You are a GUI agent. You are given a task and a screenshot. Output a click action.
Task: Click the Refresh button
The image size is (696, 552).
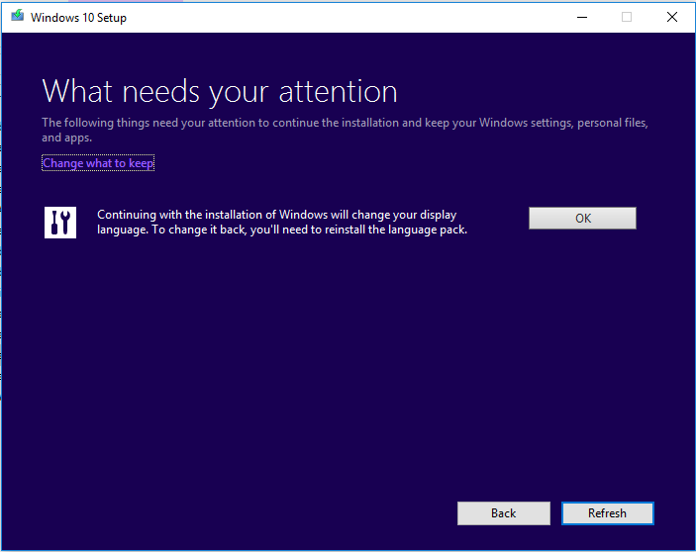[607, 513]
